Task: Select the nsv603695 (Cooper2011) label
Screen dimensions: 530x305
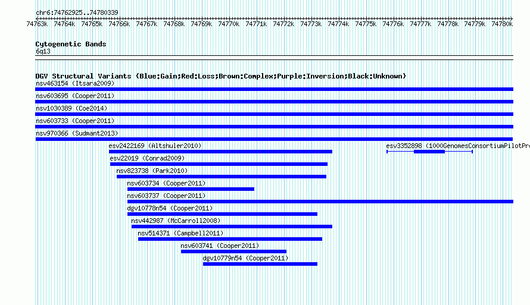Action: tap(75, 96)
